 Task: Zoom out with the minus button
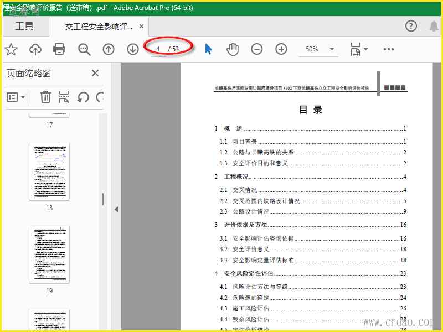pos(257,49)
